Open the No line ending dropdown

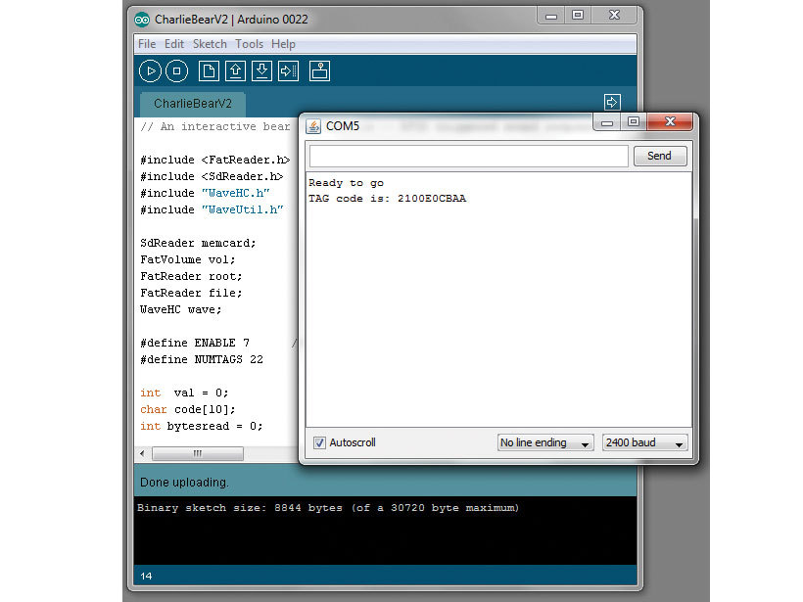click(x=545, y=442)
